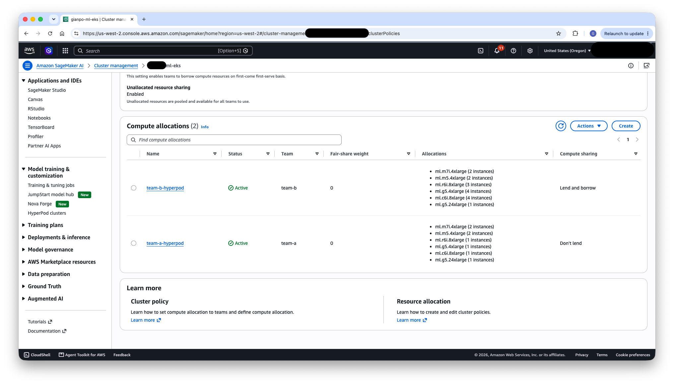This screenshot has width=674, height=385.
Task: Expand the Training plans section
Action: tap(24, 225)
